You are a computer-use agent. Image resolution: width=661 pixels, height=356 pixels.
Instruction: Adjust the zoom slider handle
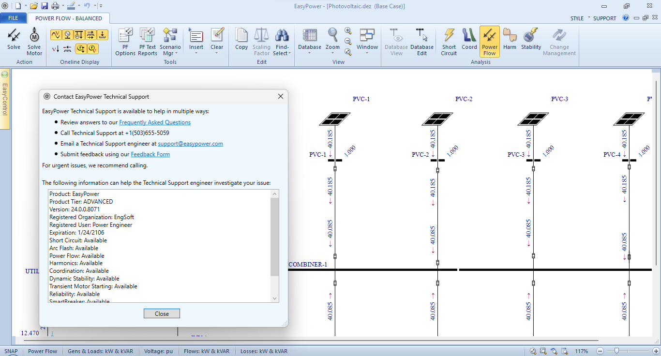click(x=616, y=351)
